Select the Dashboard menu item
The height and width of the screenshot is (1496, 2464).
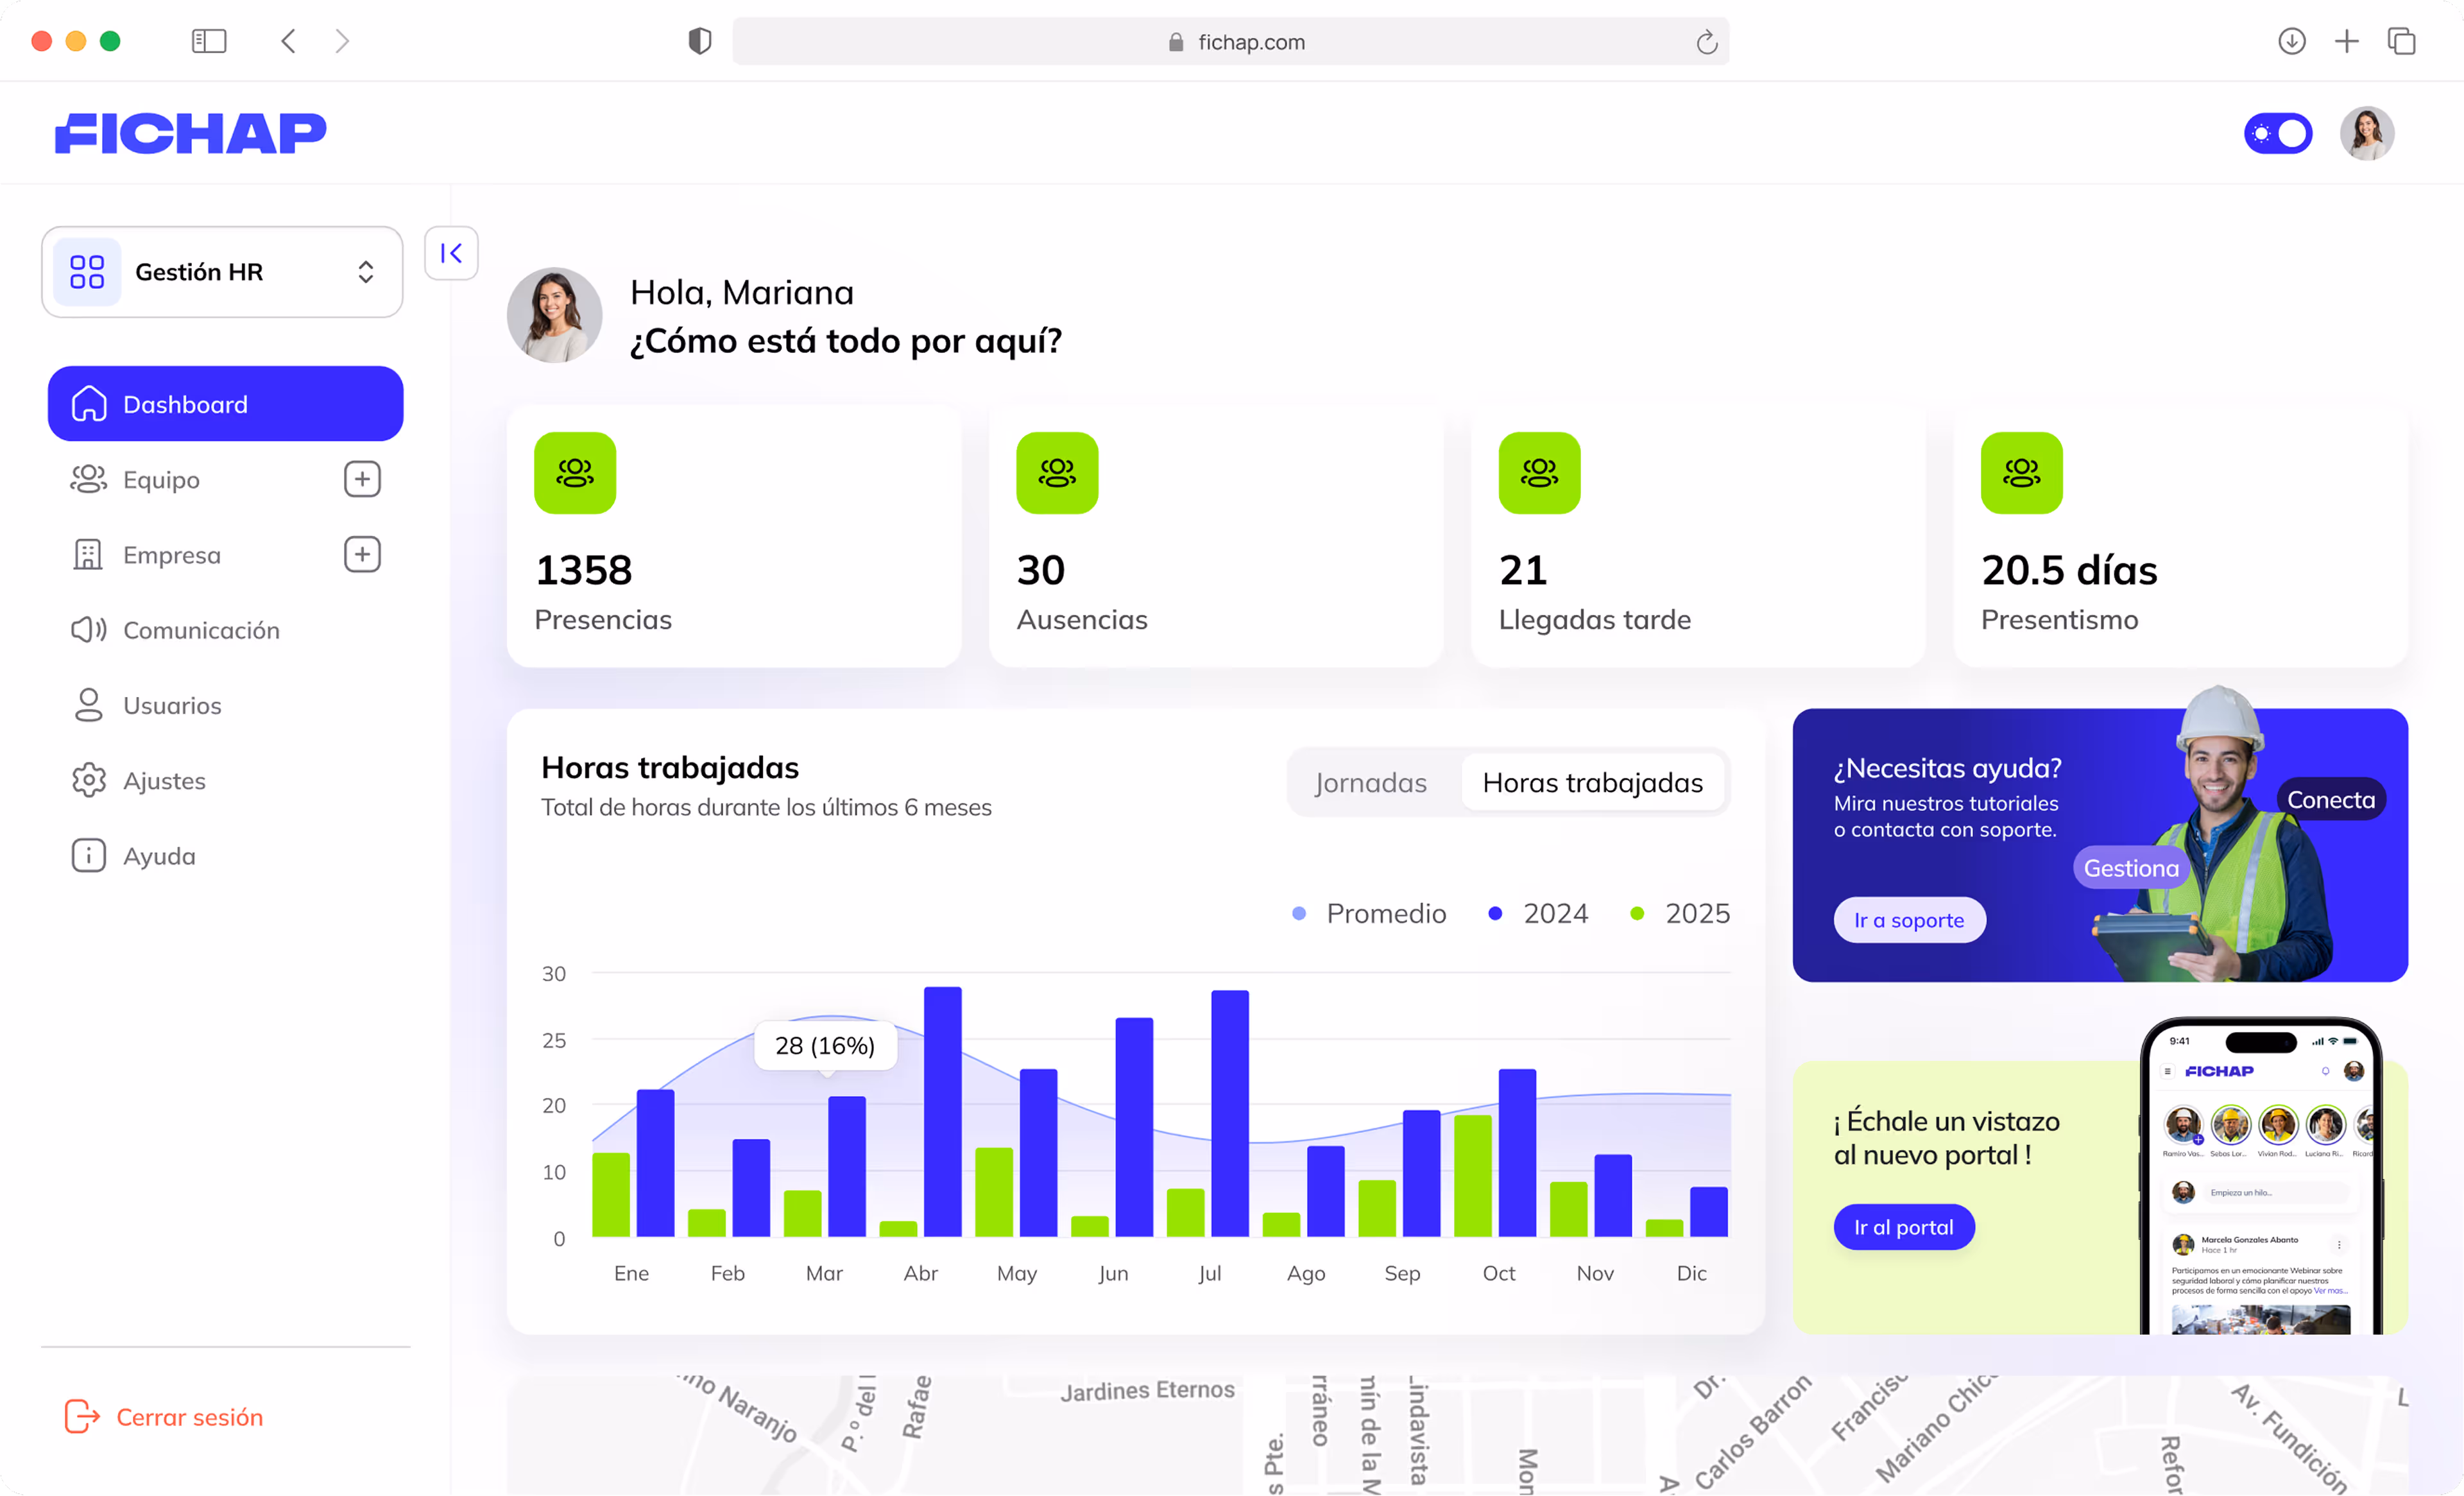pos(225,404)
